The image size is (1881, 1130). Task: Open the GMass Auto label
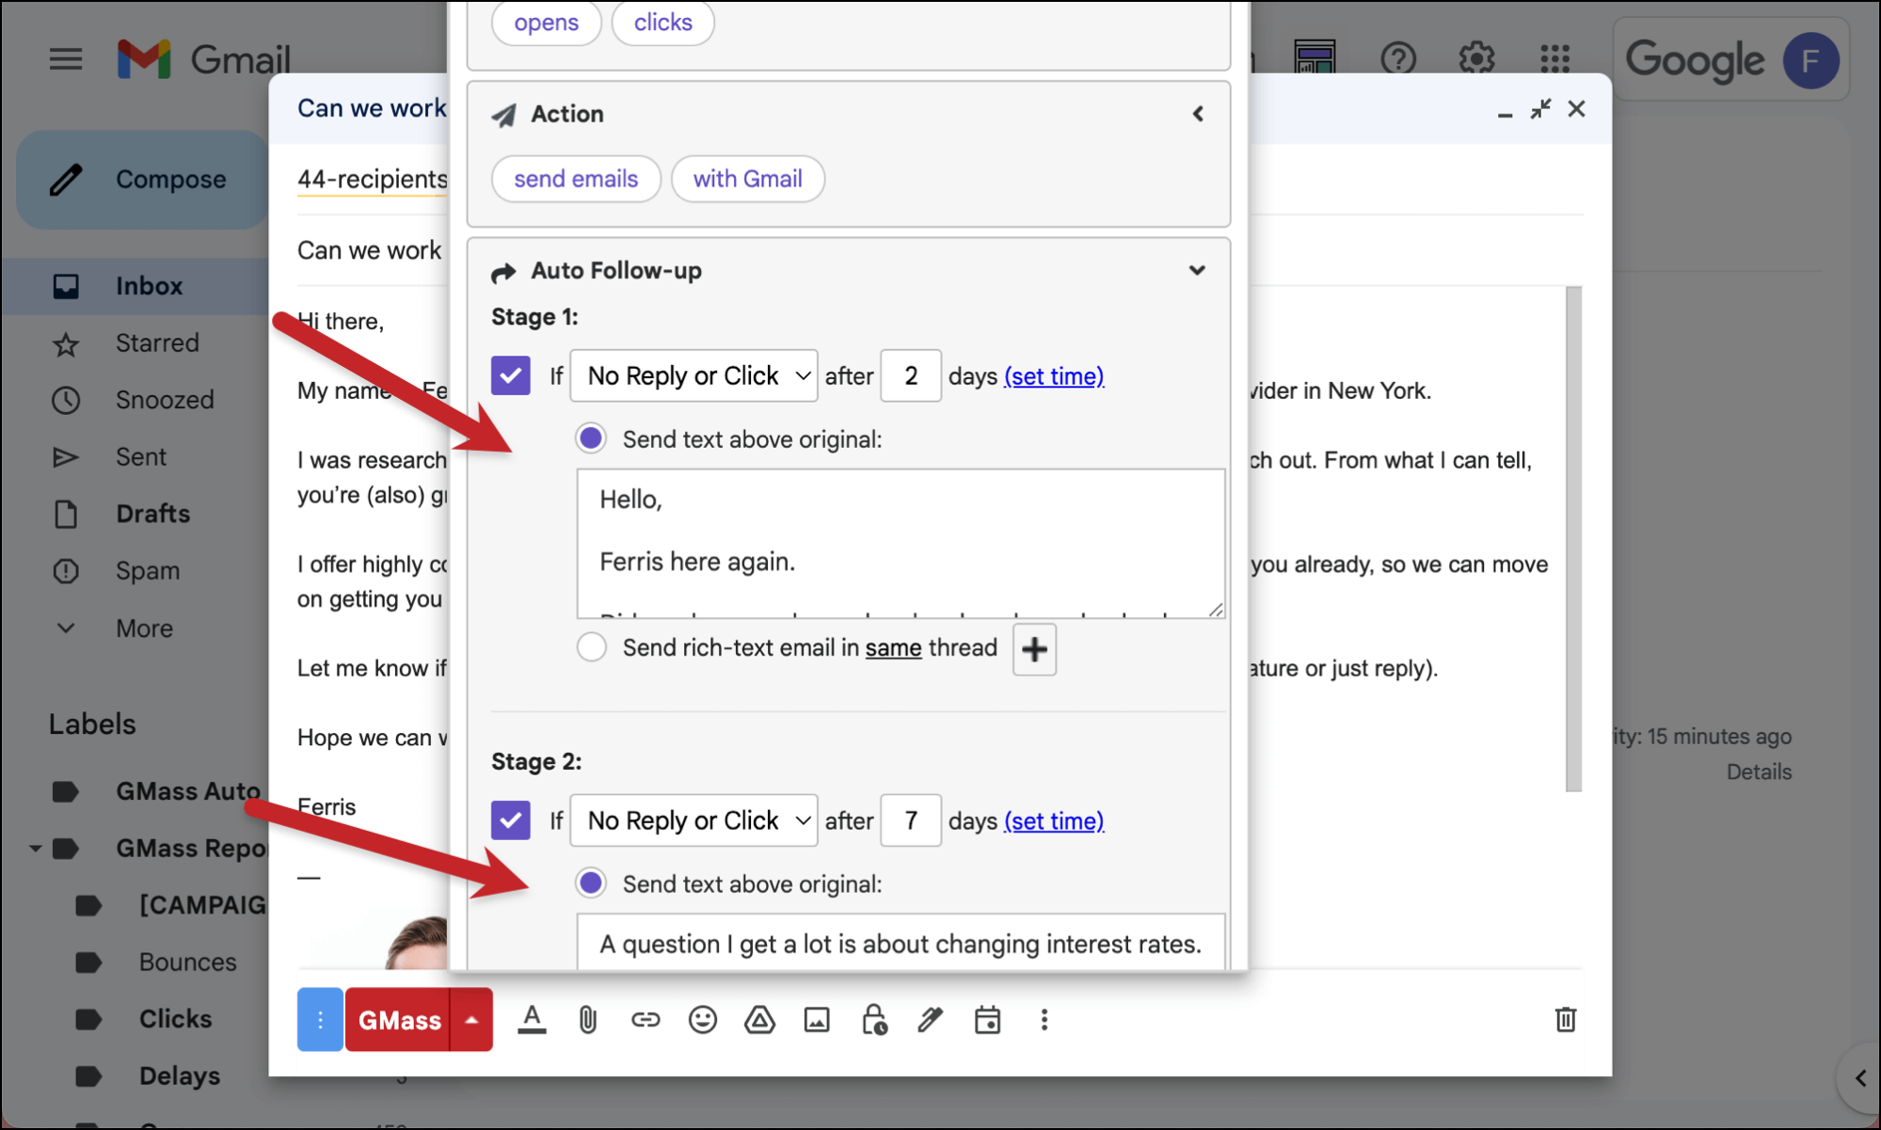[187, 791]
